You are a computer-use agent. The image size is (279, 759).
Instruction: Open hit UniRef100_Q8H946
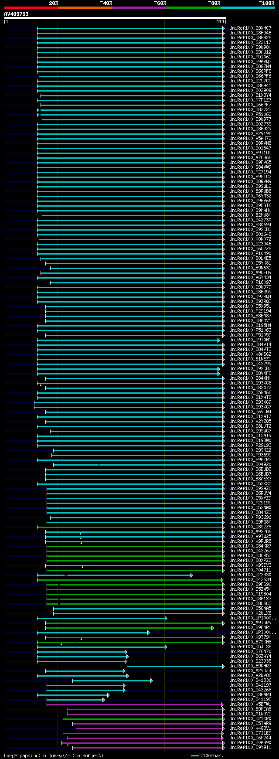pyautogui.click(x=250, y=33)
